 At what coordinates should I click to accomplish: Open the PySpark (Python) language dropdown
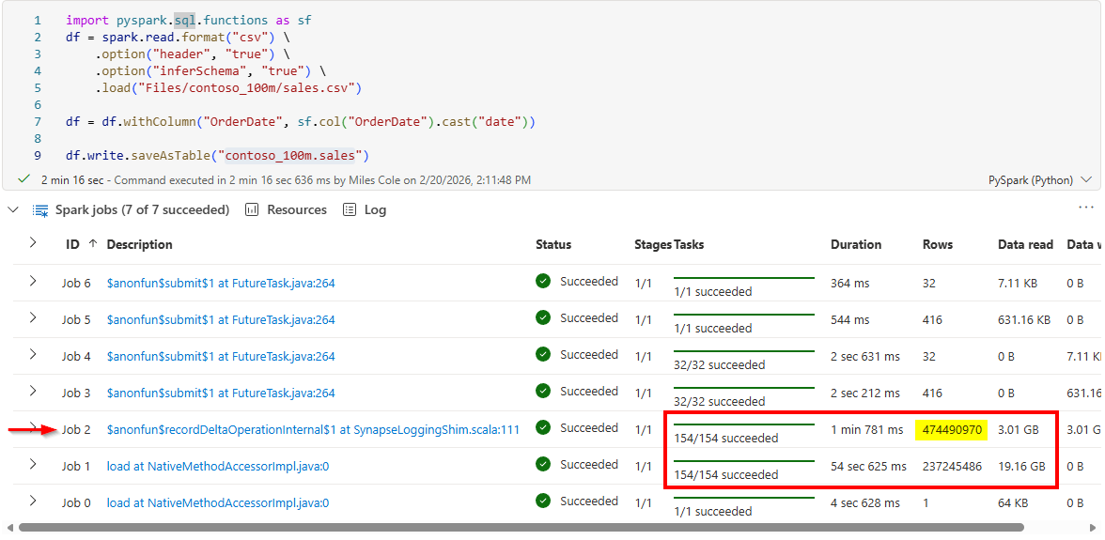click(1040, 179)
